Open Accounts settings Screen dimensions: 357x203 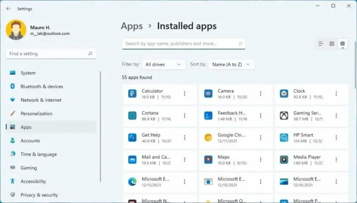coord(51,141)
